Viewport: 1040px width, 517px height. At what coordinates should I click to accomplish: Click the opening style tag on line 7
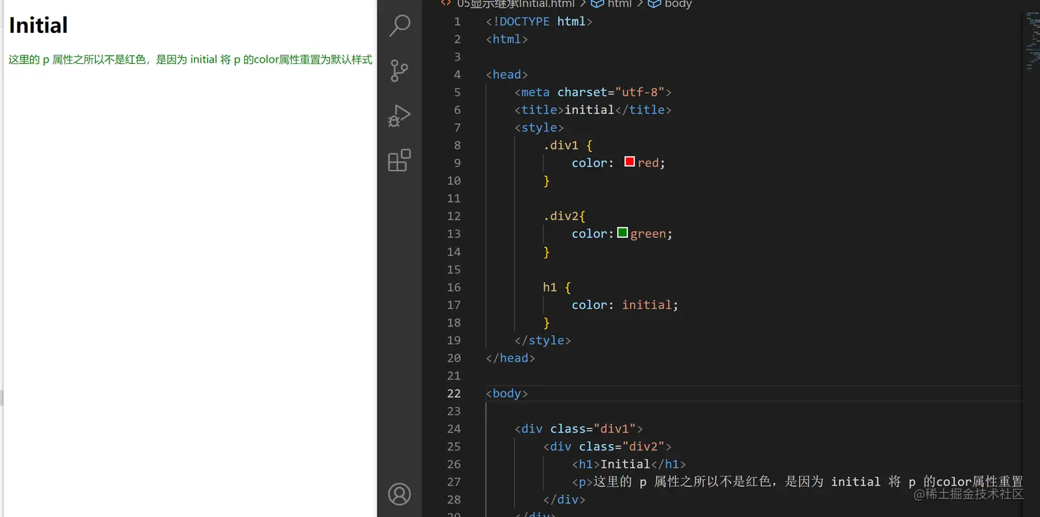(539, 128)
